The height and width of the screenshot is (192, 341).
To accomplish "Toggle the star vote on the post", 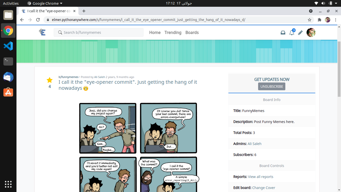I will point(50,80).
